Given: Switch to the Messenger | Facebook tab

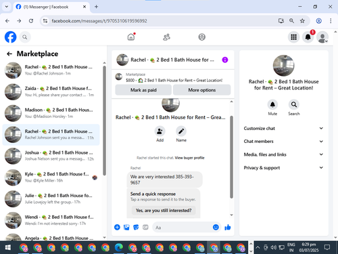Looking at the screenshot, I should (51, 7).
